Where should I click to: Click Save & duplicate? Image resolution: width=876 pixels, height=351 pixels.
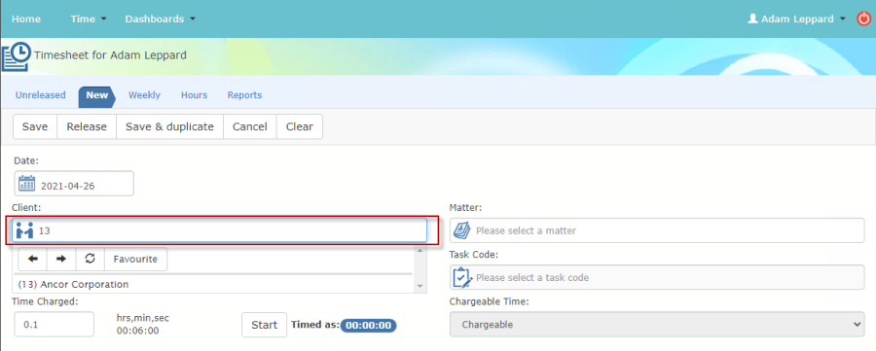(169, 126)
